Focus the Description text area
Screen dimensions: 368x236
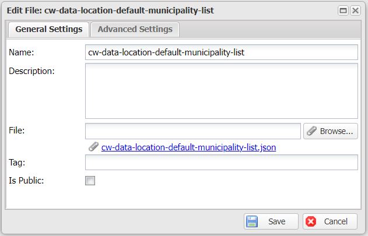point(221,91)
